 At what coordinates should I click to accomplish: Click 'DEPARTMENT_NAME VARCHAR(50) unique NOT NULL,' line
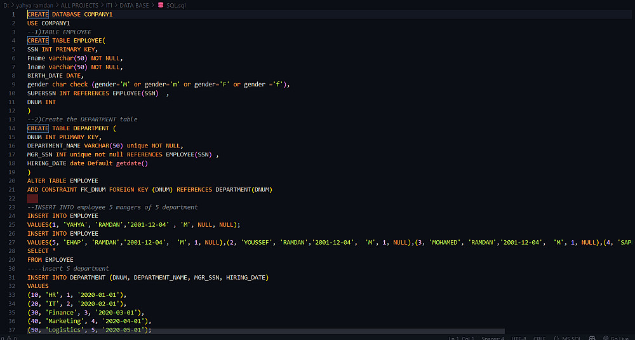105,146
